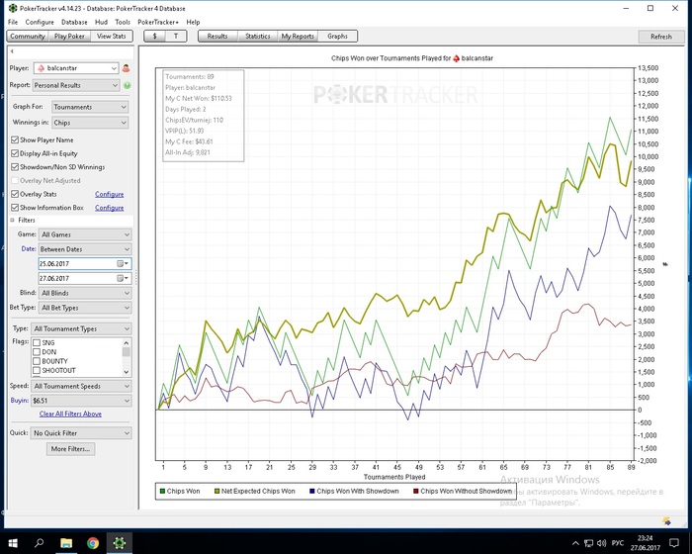Click Clear All Filters Above link
Image resolution: width=692 pixels, height=554 pixels.
(70, 415)
